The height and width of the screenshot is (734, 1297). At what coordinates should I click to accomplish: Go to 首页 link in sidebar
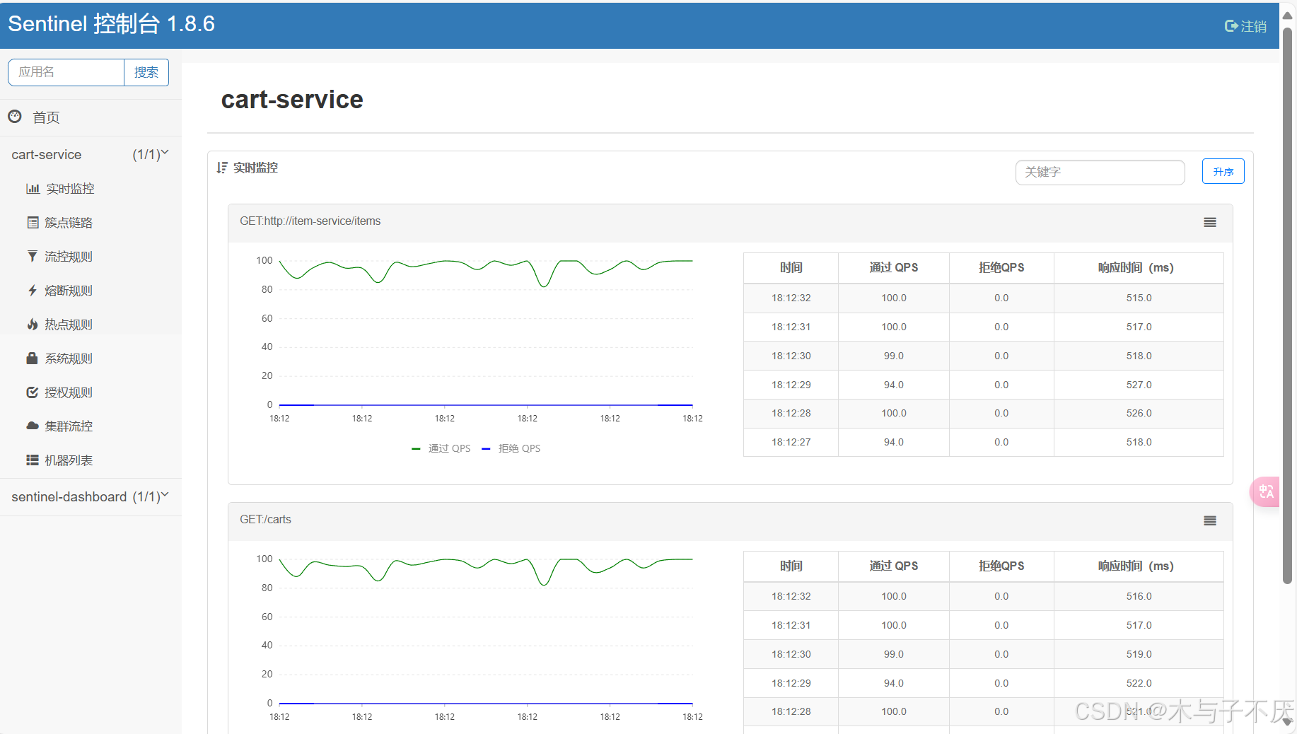(46, 117)
